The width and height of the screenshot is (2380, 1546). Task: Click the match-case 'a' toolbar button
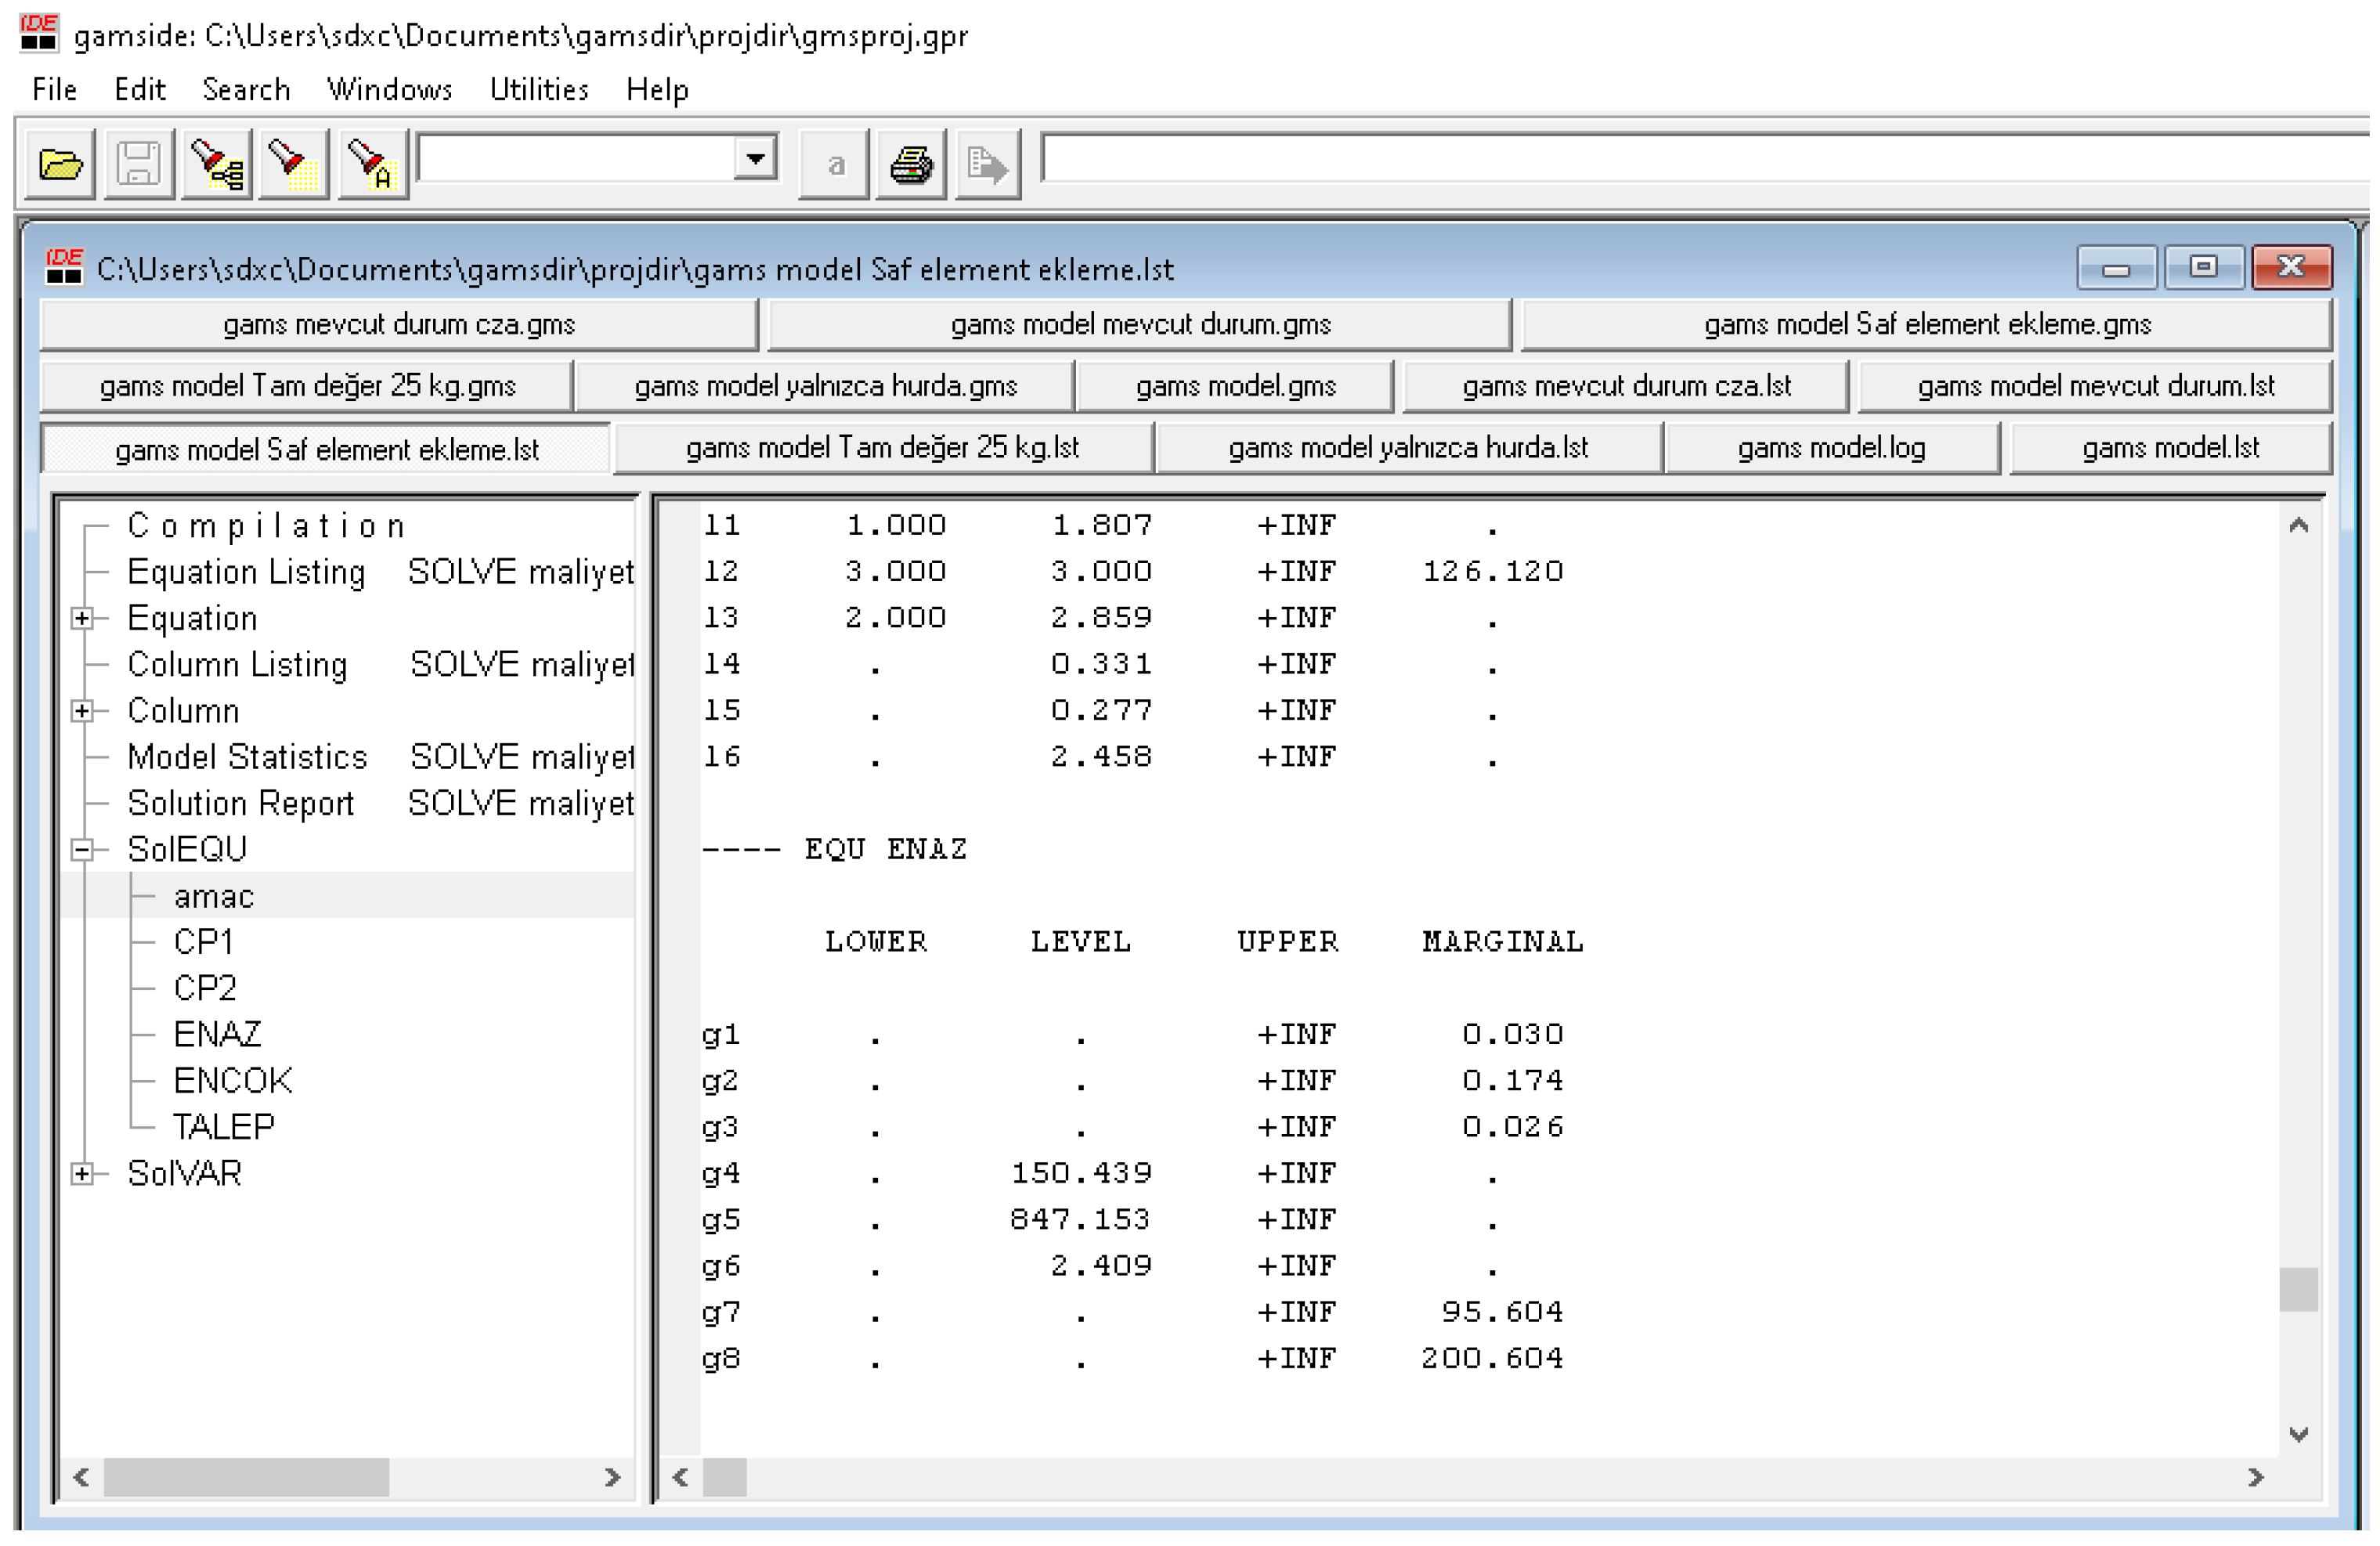pyautogui.click(x=834, y=165)
